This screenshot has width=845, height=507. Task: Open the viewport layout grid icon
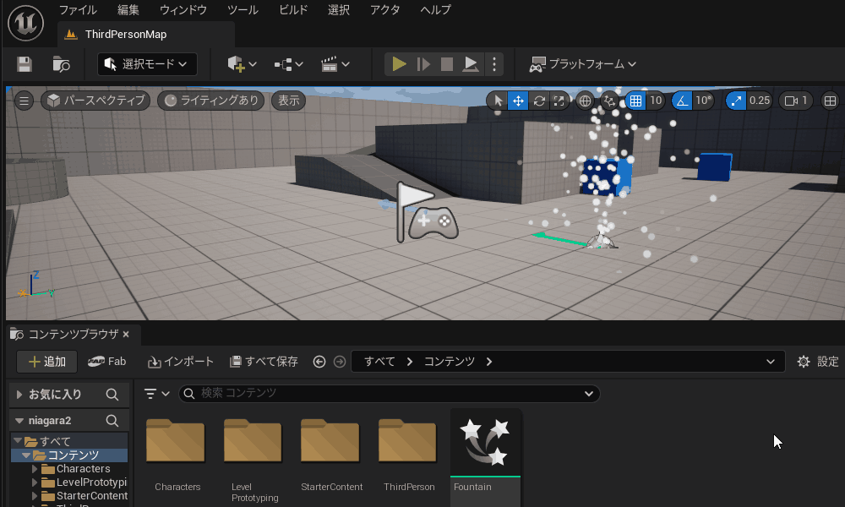pyautogui.click(x=829, y=101)
